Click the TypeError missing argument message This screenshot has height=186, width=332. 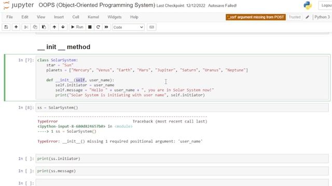click(120, 141)
